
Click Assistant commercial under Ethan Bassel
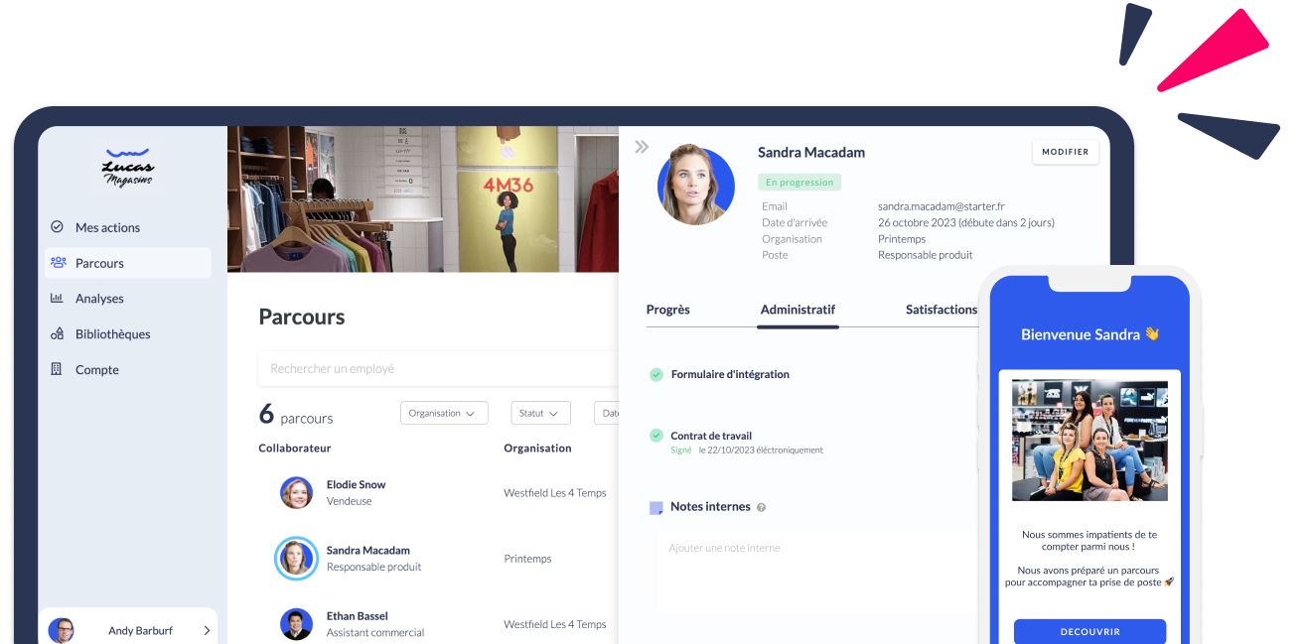coord(375,633)
